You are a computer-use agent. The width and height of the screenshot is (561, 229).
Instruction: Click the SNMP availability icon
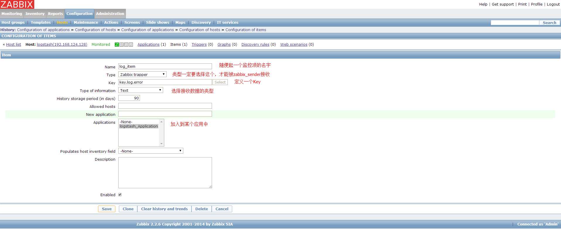122,45
